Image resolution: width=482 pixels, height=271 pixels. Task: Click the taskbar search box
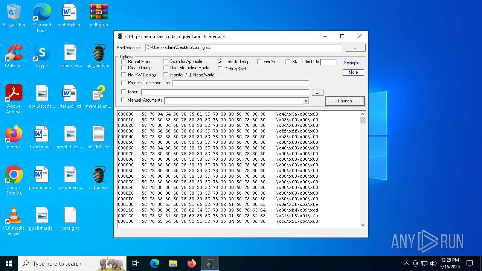[x=72, y=263]
